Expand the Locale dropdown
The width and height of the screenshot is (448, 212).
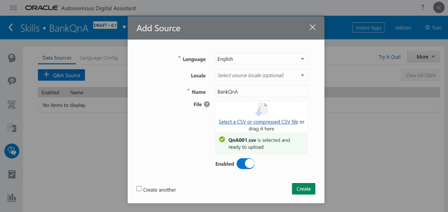[x=261, y=75]
